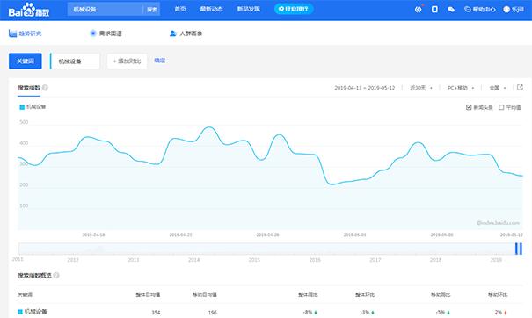Image resolution: width=532 pixels, height=318 pixels.
Task: Click the 500 y-axis label
Action: pyautogui.click(x=24, y=122)
